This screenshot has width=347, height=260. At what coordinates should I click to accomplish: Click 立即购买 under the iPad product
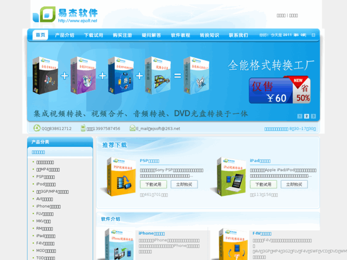(294, 185)
